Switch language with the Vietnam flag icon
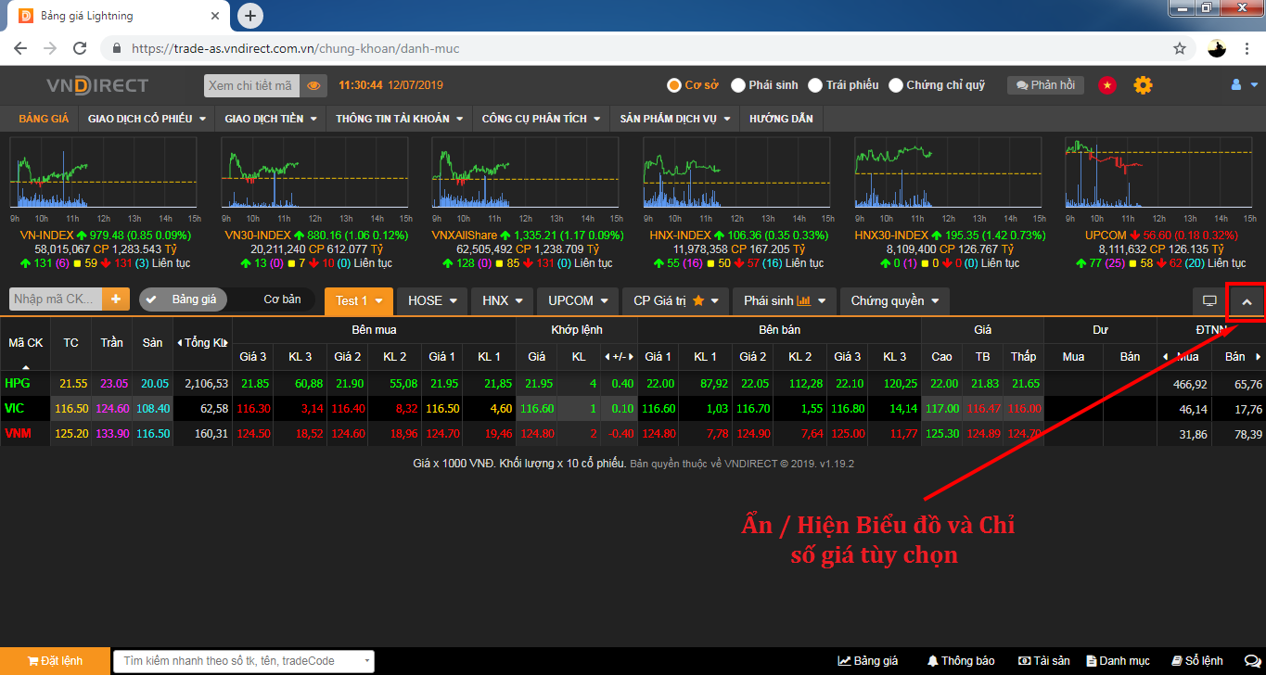This screenshot has height=675, width=1266. point(1106,85)
